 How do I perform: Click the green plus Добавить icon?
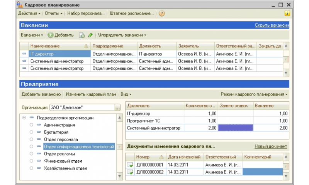pos(51,35)
